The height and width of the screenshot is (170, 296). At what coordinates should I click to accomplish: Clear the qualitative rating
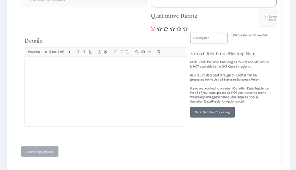click(x=153, y=29)
